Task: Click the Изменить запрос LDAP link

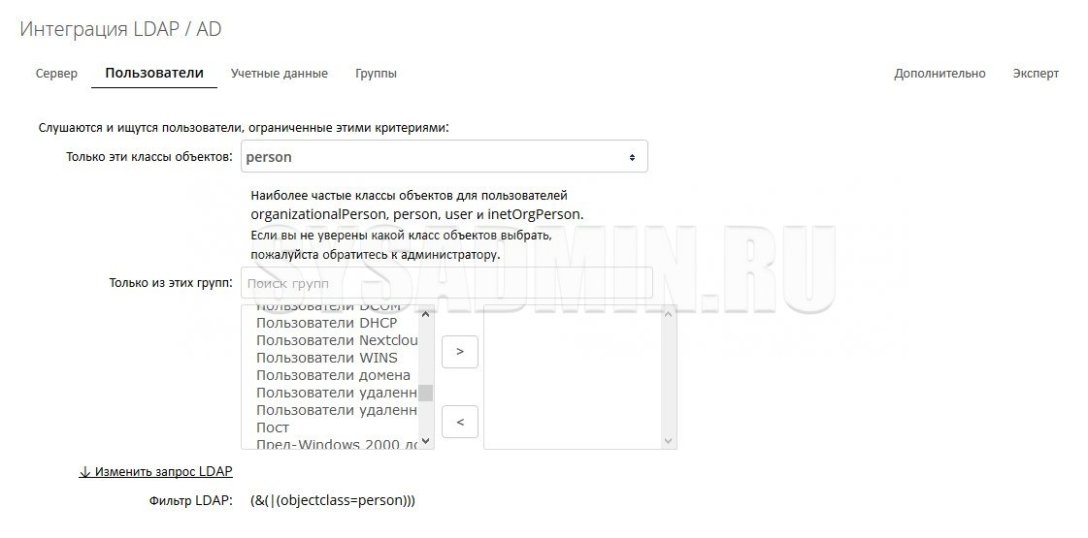Action: click(155, 472)
